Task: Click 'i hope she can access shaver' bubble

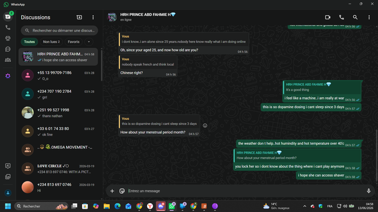Action: [328, 175]
